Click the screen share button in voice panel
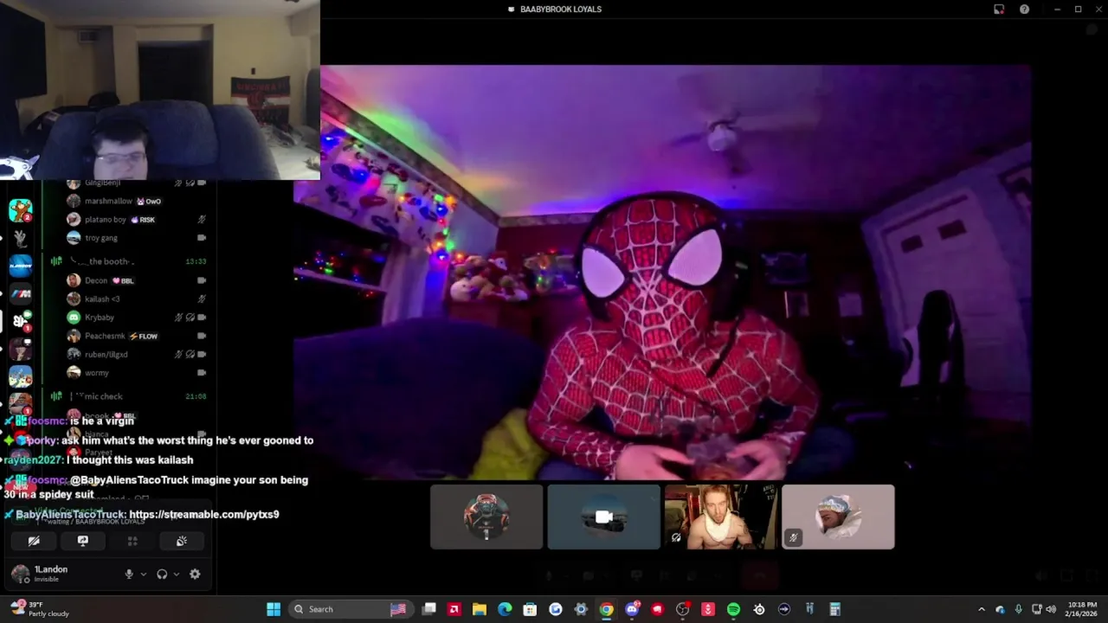Screen dimensions: 1108x623 83,541
